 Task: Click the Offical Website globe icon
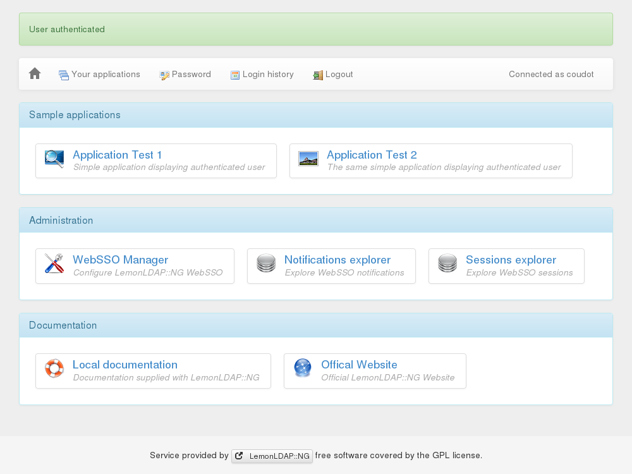[x=303, y=368]
